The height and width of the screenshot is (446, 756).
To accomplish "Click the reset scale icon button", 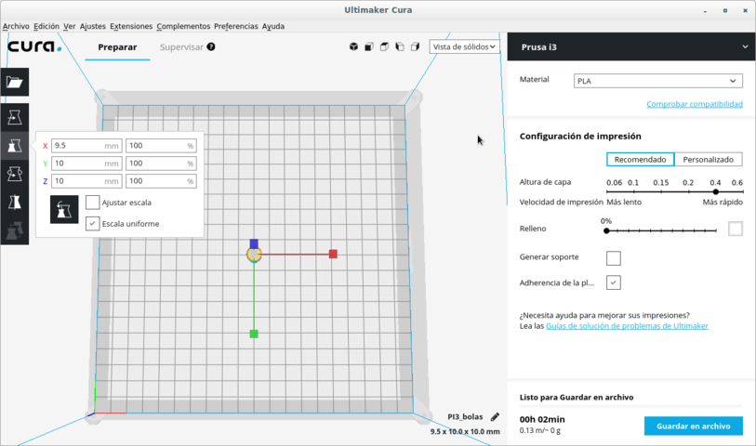I will click(x=64, y=209).
